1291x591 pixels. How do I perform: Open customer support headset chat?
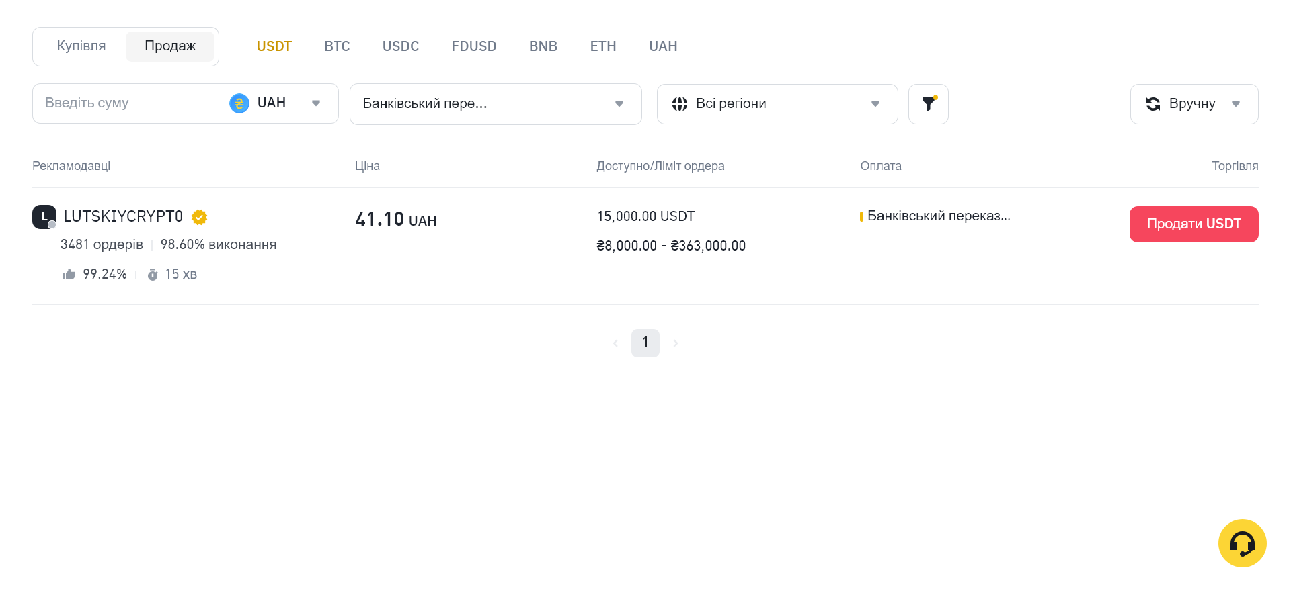point(1242,543)
